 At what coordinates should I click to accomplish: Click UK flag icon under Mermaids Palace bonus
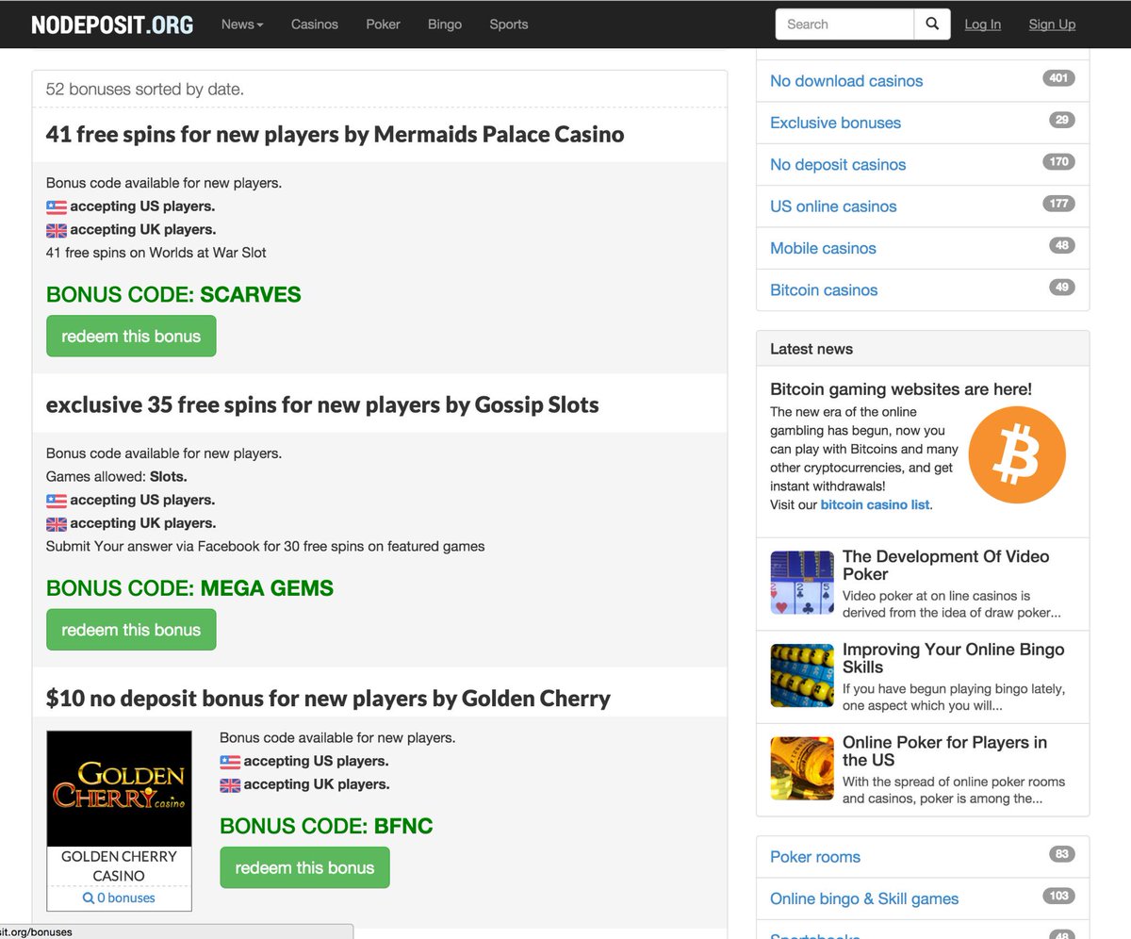pos(57,230)
